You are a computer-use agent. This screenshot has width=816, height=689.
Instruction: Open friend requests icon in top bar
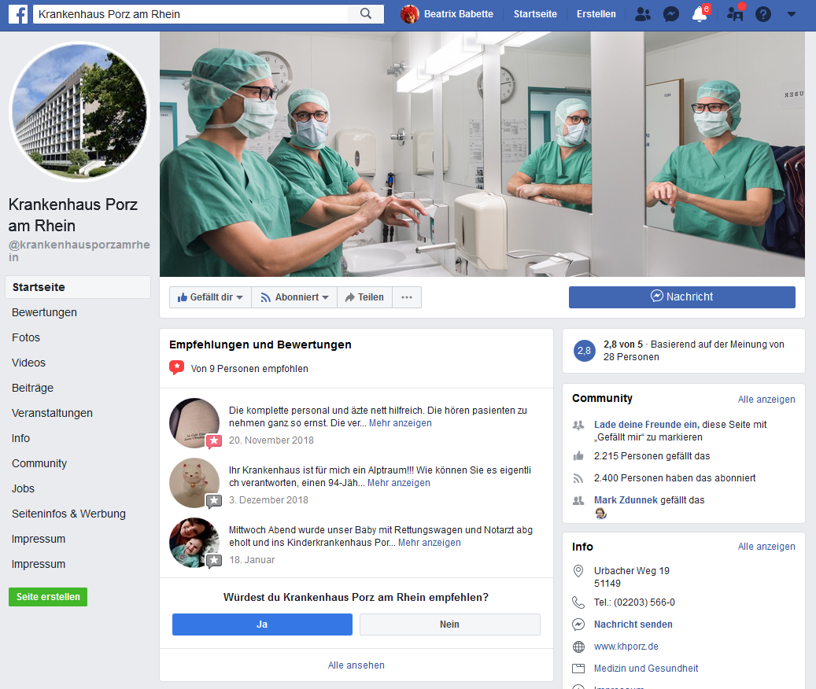643,14
